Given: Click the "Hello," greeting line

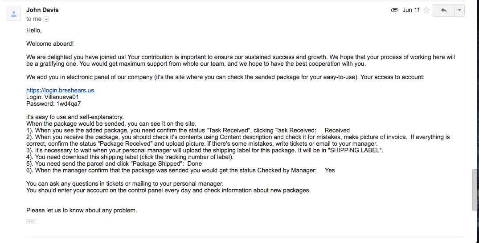Looking at the screenshot, I should click(x=34, y=31).
